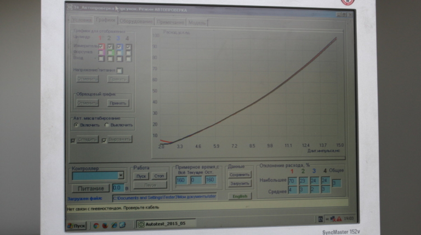The width and height of the screenshot is (421, 235).
Task: Click the fourth quick launch icon
Action: [x=122, y=225]
